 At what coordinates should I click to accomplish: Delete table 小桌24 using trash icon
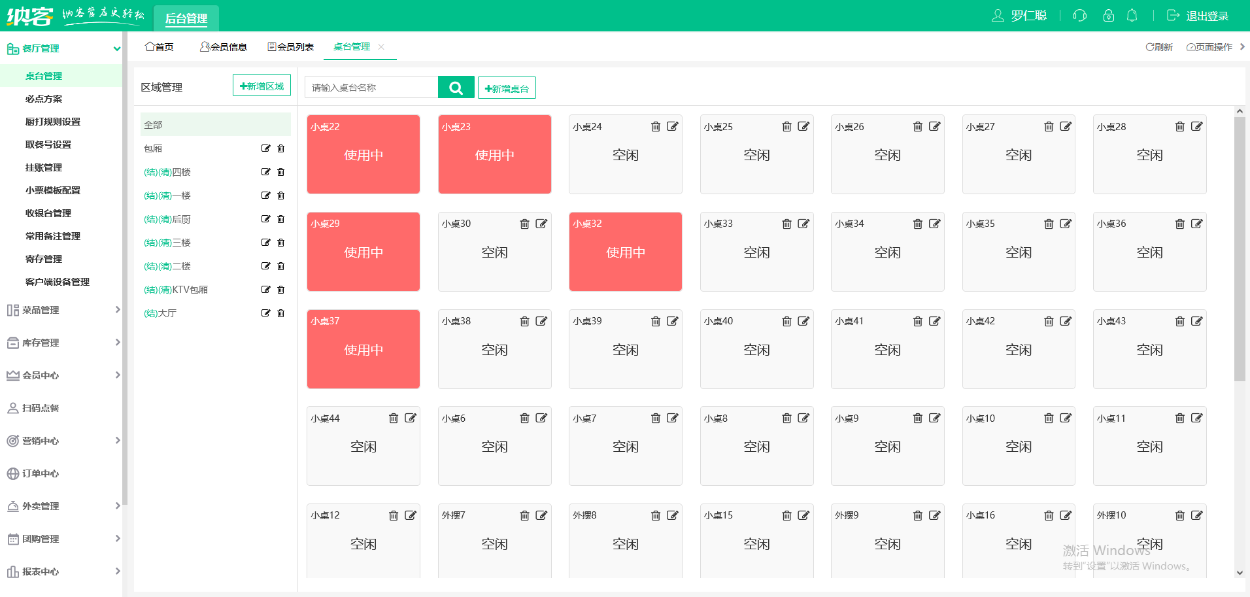[655, 127]
